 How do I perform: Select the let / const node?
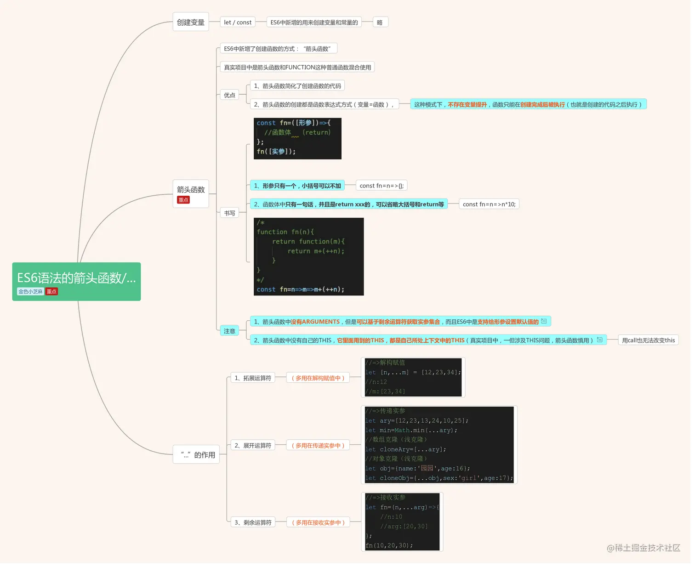point(238,22)
